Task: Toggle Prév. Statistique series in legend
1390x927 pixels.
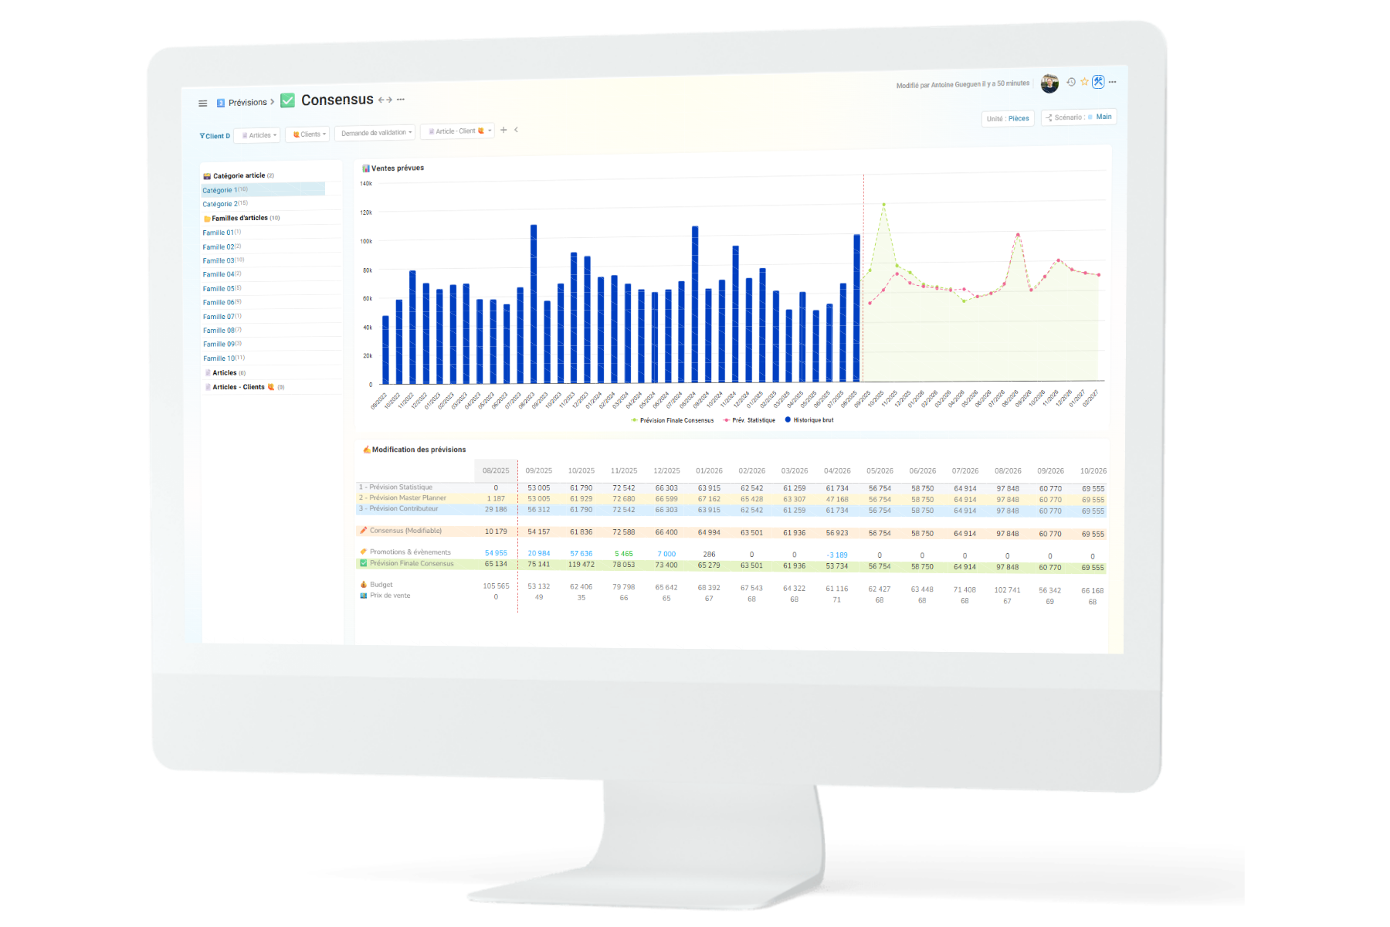Action: (x=752, y=420)
